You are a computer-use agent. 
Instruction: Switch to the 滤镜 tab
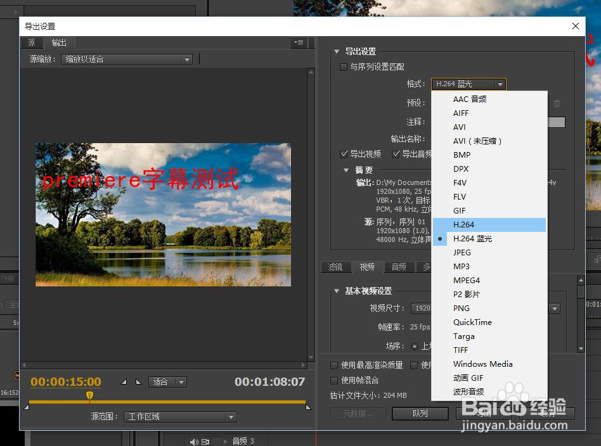pos(335,267)
